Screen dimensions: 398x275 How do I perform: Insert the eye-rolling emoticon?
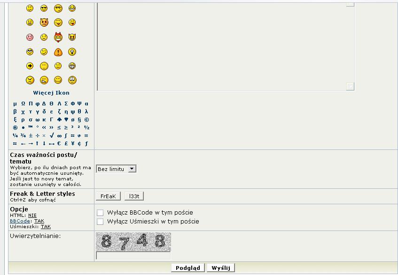[30, 52]
